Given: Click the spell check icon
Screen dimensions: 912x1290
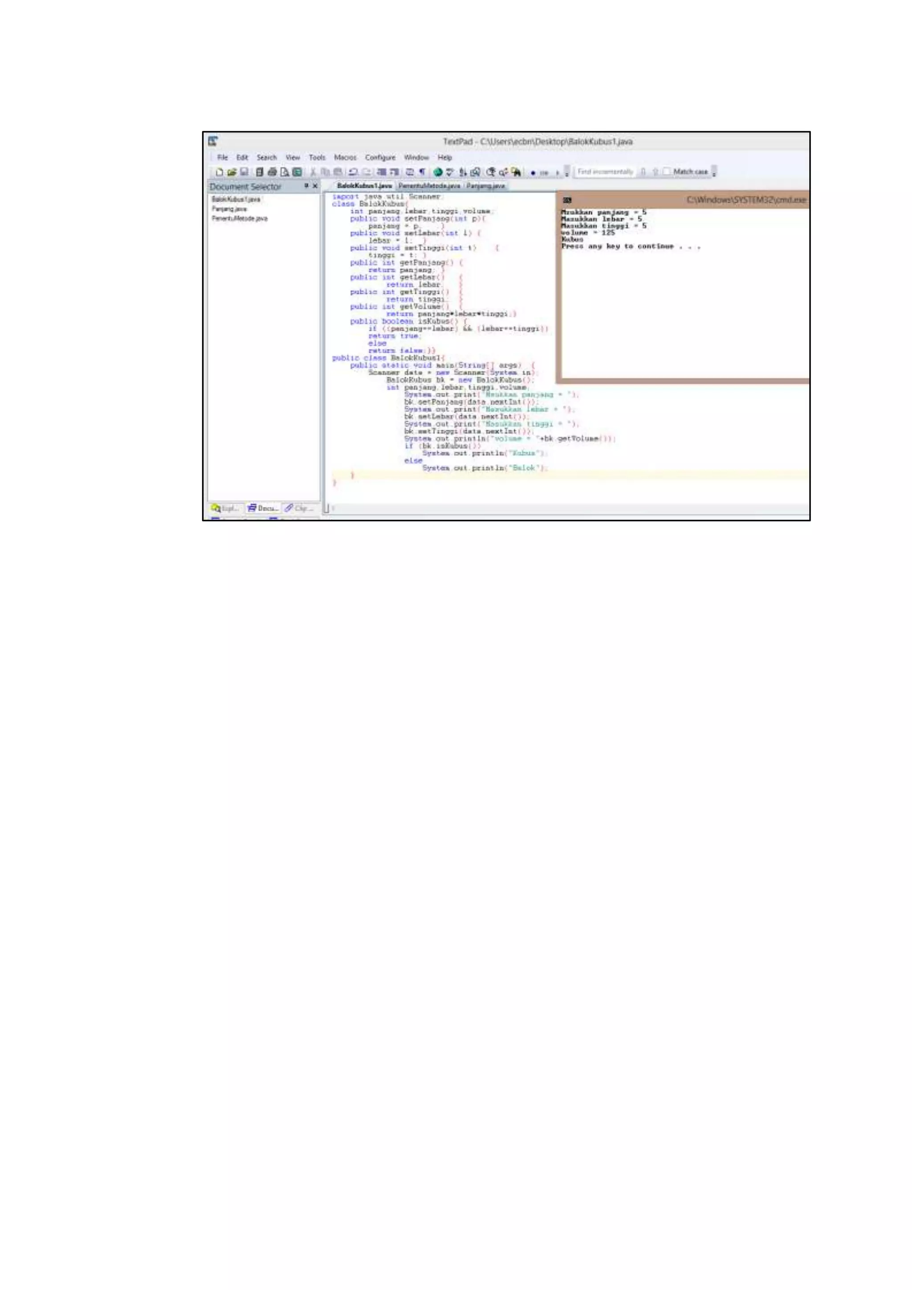Looking at the screenshot, I should 450,172.
